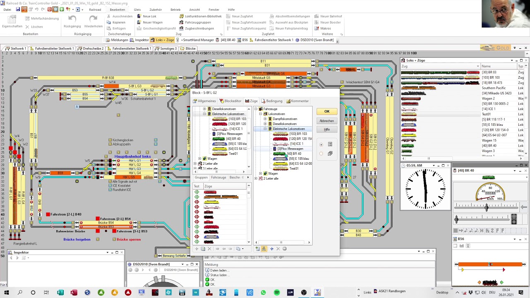Click first function button in BR 40 panel

pyautogui.click(x=456, y=231)
